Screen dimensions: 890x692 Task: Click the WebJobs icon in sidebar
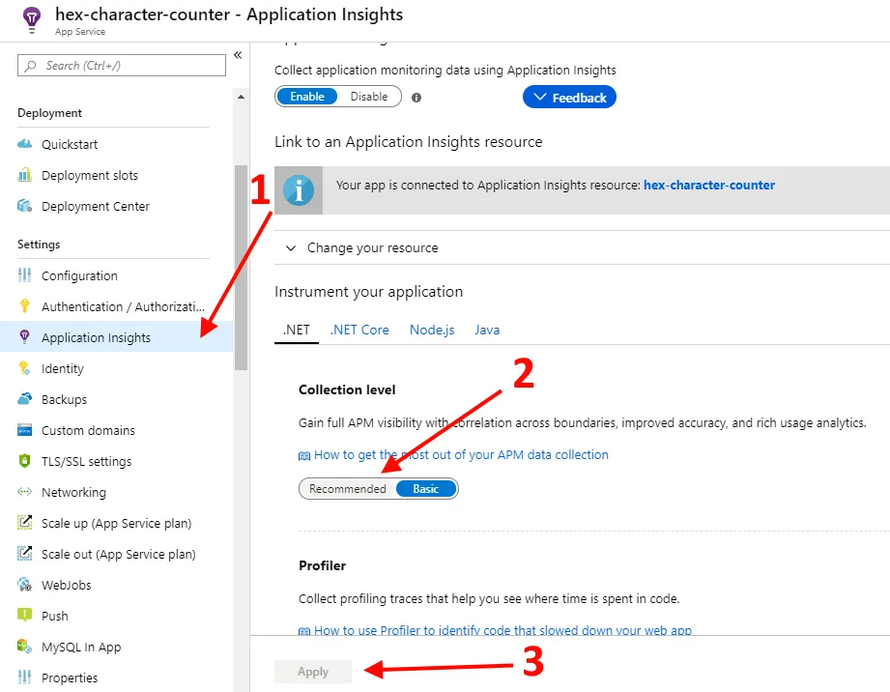point(25,586)
